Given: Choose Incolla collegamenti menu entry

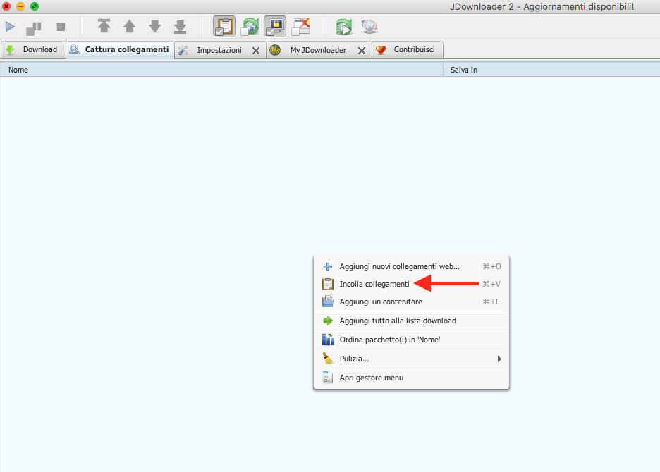Looking at the screenshot, I should (x=411, y=284).
